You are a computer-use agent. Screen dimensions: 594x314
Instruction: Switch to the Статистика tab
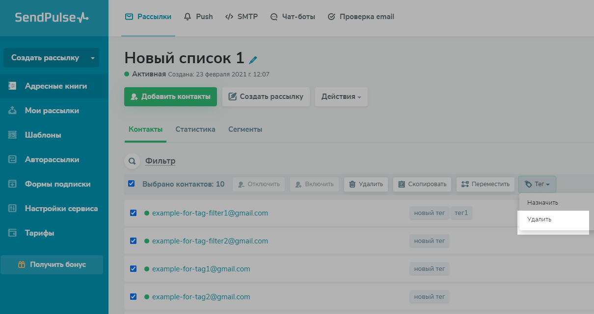click(195, 130)
